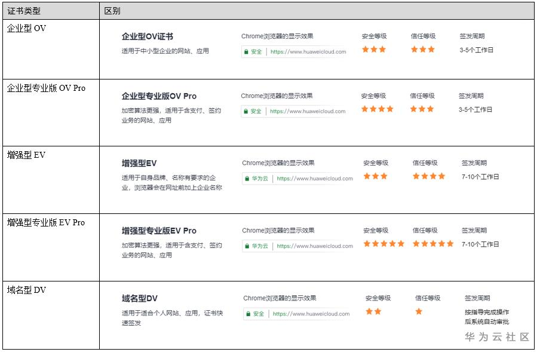The image size is (537, 352).
Task: Select the 区别 column header
Action: [x=112, y=11]
